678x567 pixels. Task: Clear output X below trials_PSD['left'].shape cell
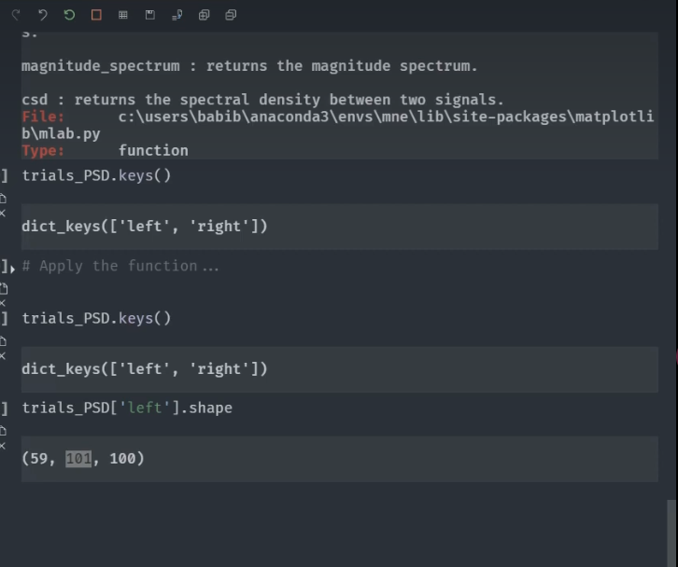[x=3, y=445]
